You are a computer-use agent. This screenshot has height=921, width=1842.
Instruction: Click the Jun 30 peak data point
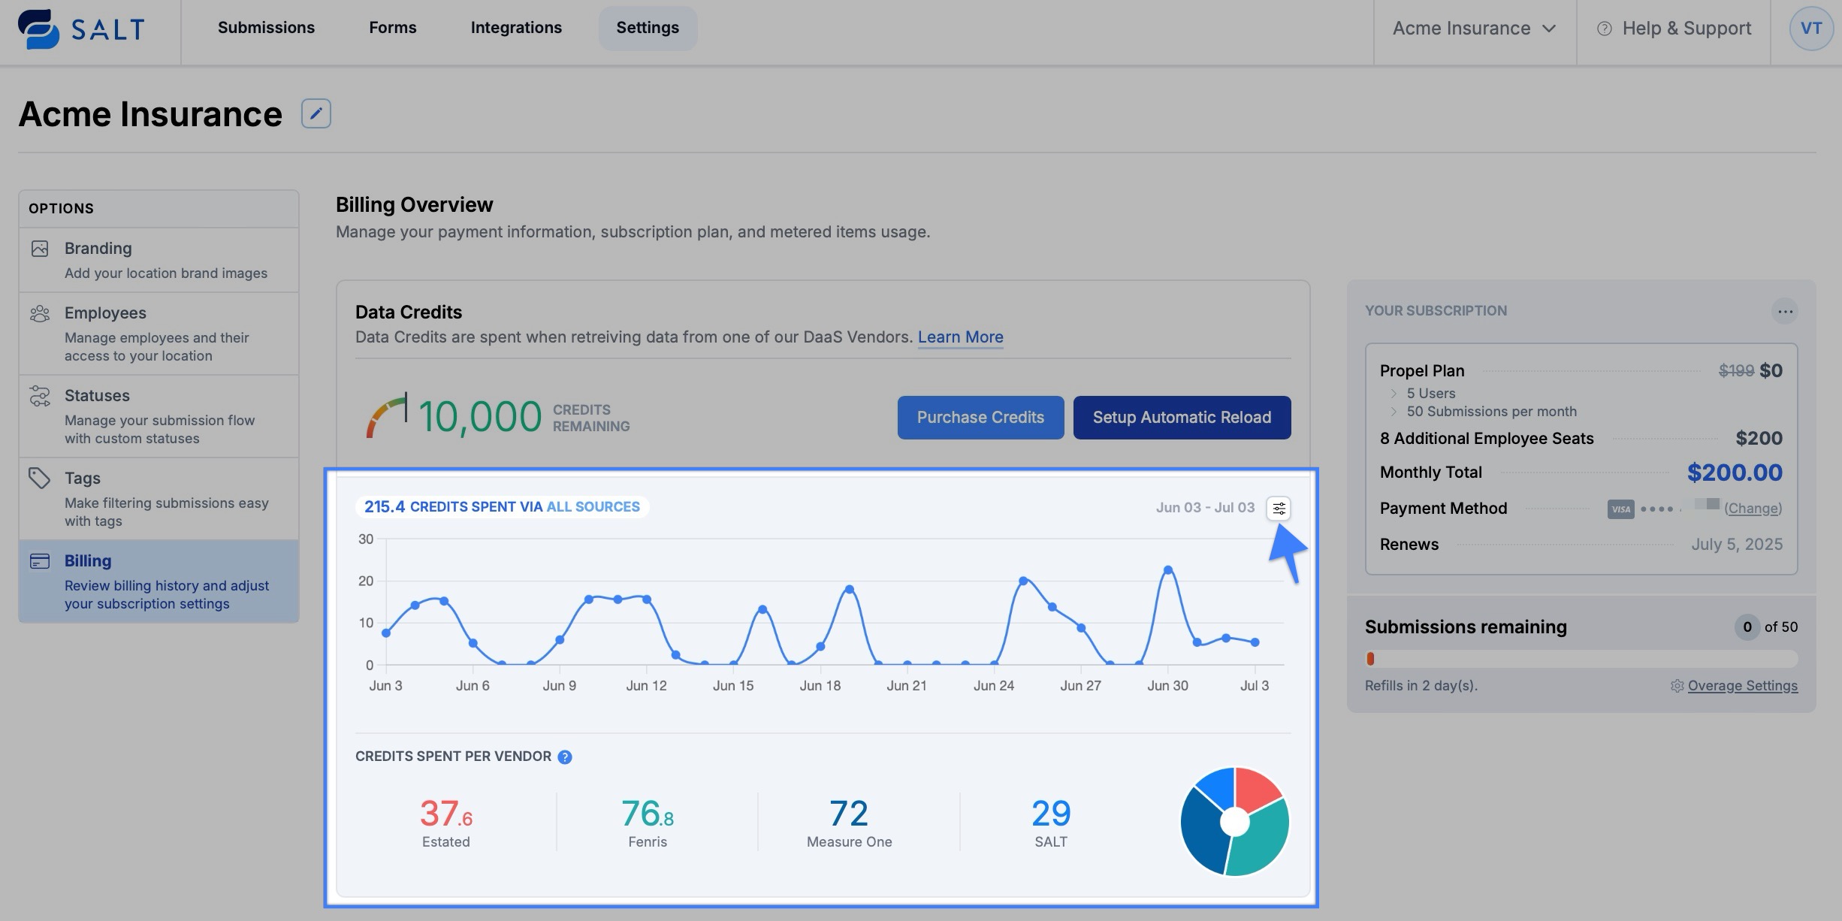[x=1168, y=570]
